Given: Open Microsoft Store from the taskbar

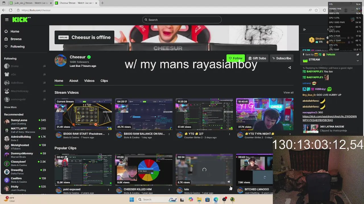Looking at the screenshot, I should point(207,199).
